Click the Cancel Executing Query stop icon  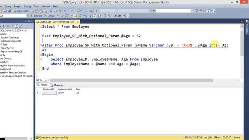point(58,16)
